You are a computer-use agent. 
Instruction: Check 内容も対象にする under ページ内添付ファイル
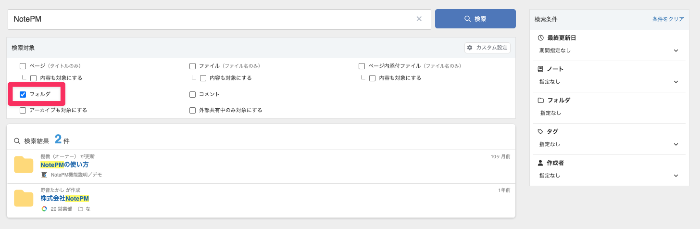coord(373,78)
